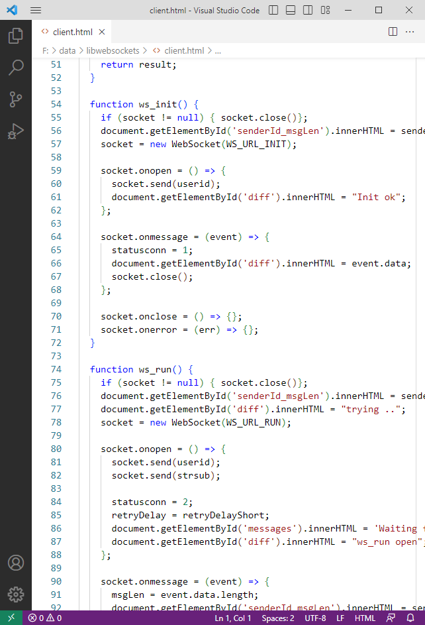The height and width of the screenshot is (625, 425).
Task: Open editor More Actions ellipsis
Action: coord(410,32)
